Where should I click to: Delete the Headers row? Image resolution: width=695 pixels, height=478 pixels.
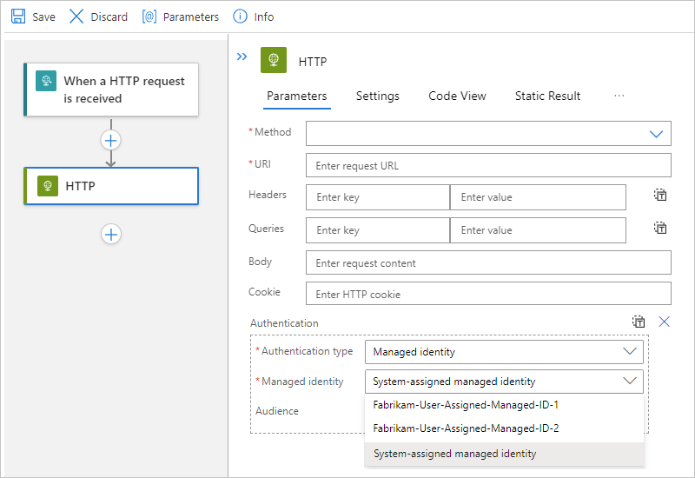pos(660,196)
